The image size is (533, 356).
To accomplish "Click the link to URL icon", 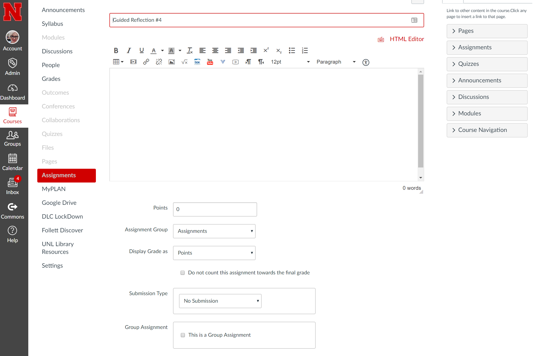I will (146, 62).
